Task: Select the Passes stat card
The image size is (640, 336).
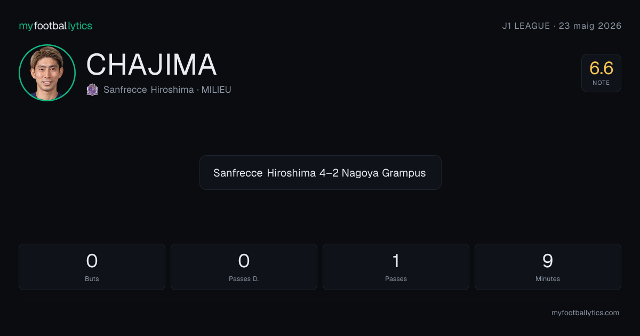Action: 396,267
